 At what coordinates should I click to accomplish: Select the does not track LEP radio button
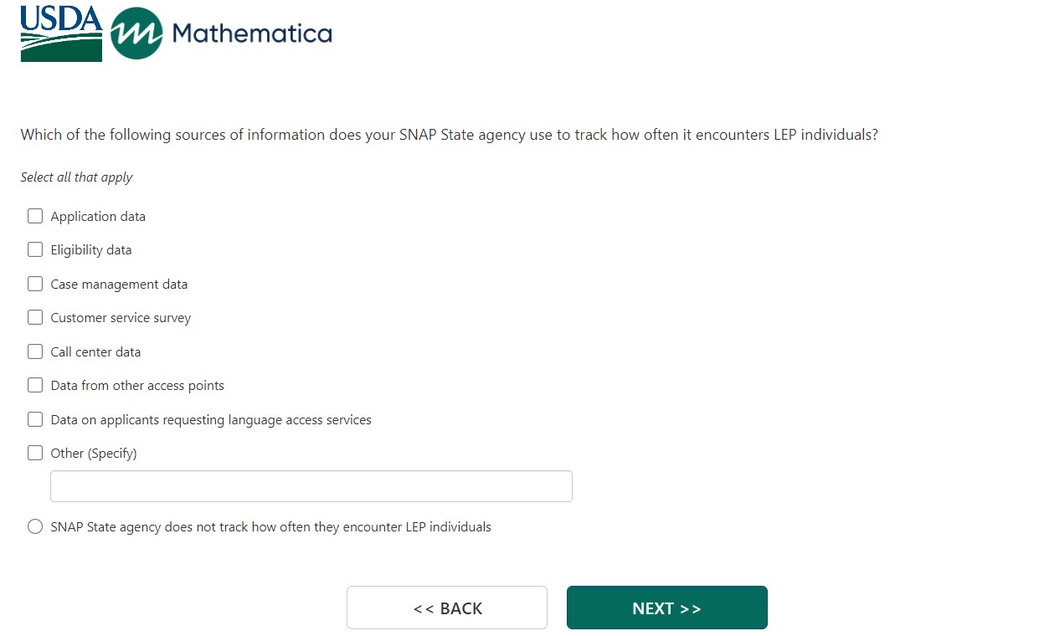[x=35, y=526]
